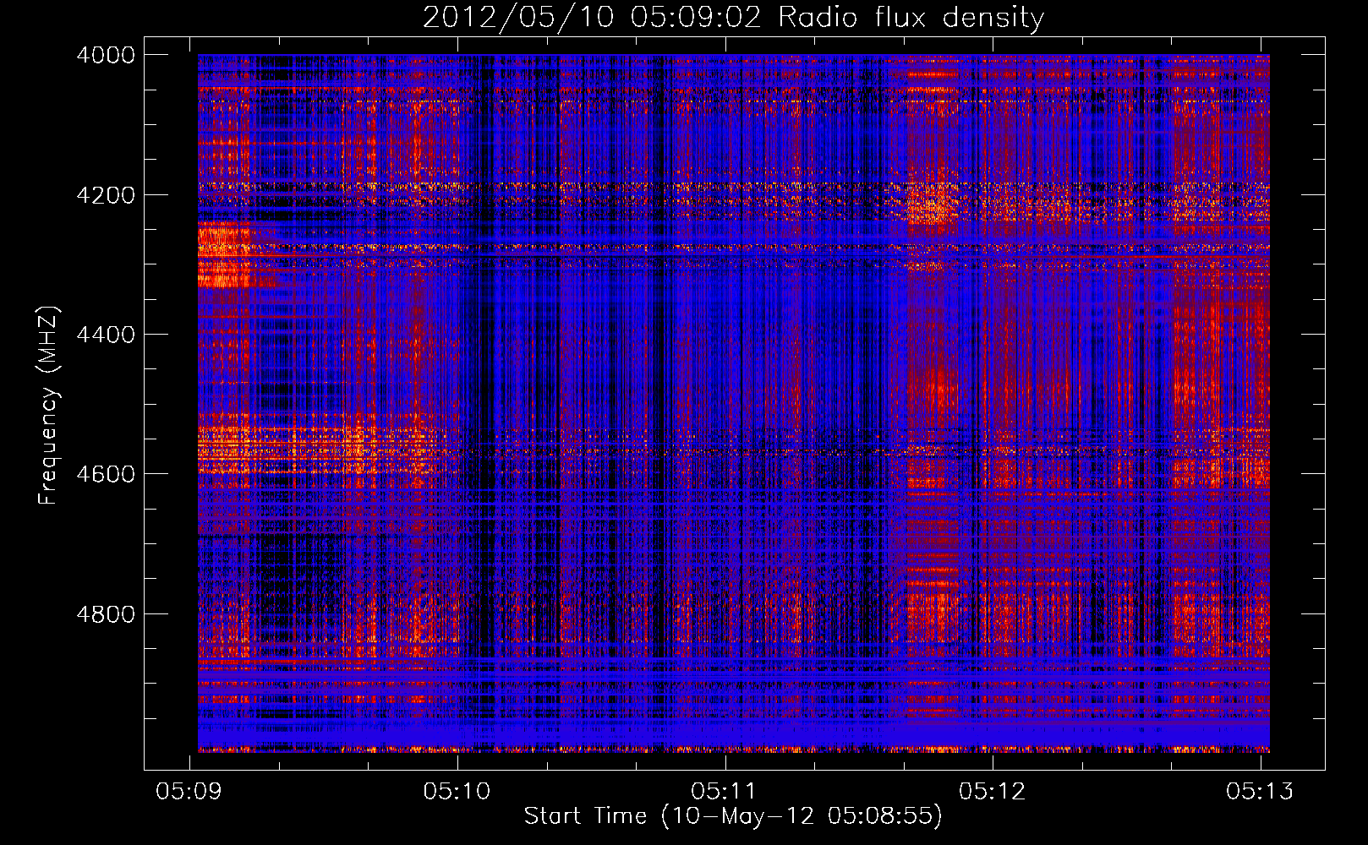The image size is (1368, 845).
Task: Click the 05:10 time tick label
Action: [457, 791]
